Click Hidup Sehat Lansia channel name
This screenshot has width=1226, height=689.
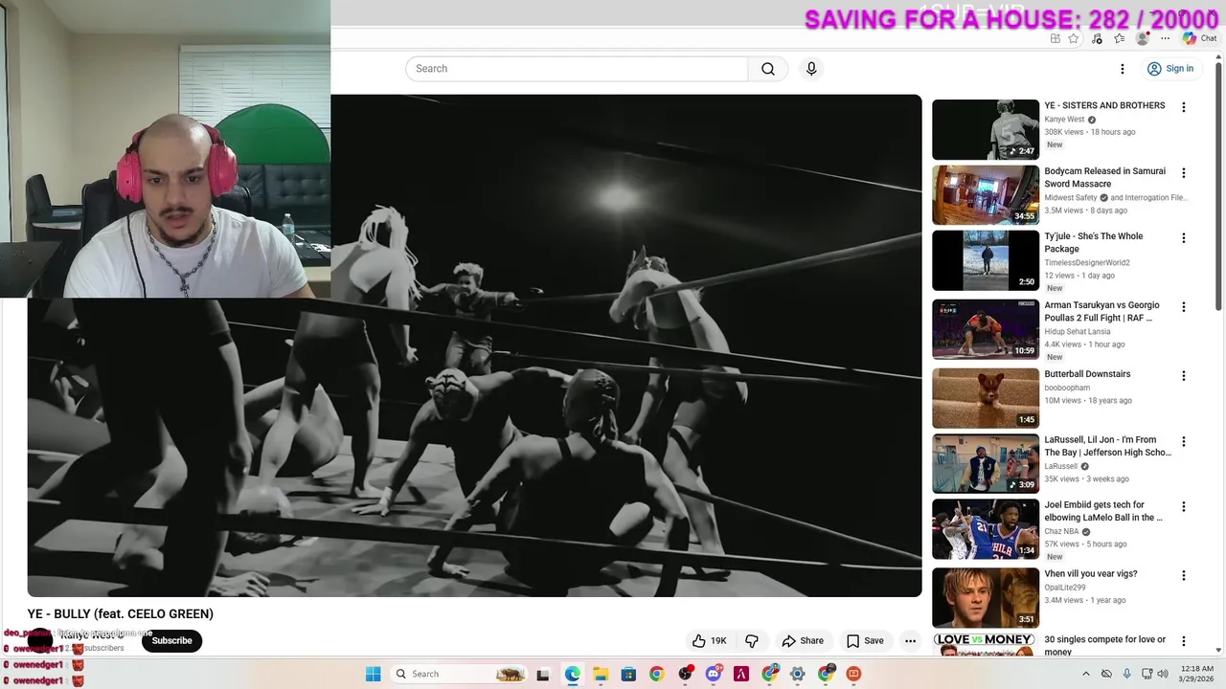point(1078,332)
